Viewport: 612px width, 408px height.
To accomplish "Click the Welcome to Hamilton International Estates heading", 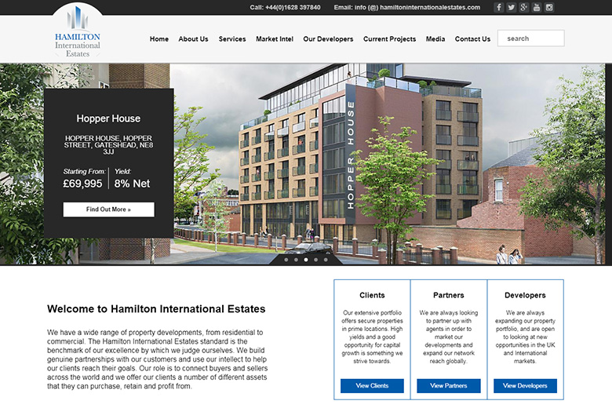I will (x=156, y=309).
